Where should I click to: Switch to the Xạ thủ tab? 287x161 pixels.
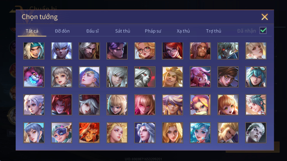click(183, 31)
